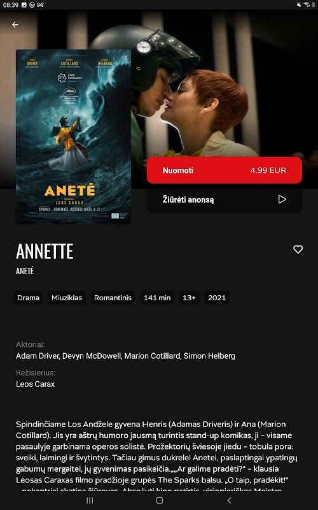This screenshot has height=510, width=318.
Task: Rent the movie for 4.99 EUR
Action: [225, 170]
